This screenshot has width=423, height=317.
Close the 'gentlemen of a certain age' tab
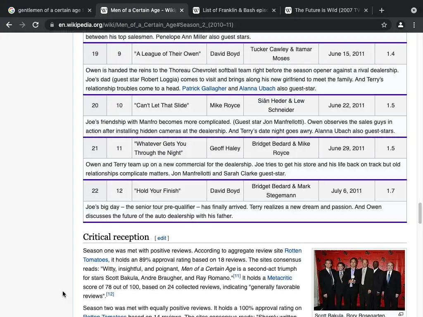click(90, 10)
